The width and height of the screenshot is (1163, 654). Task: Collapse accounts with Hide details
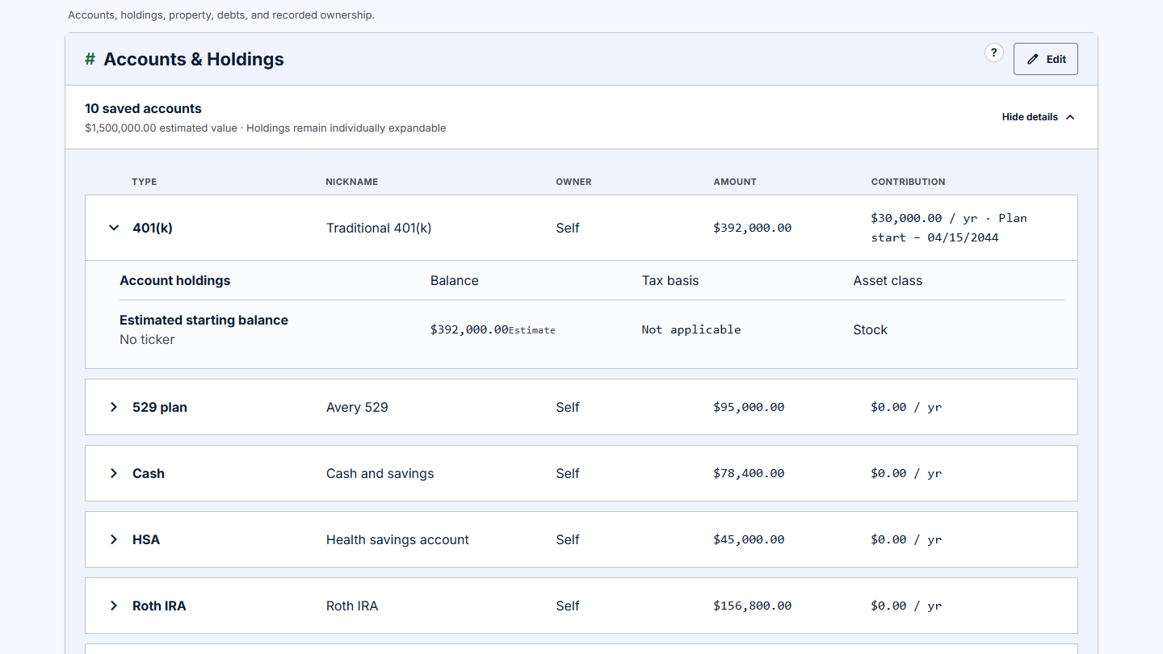pos(1039,117)
